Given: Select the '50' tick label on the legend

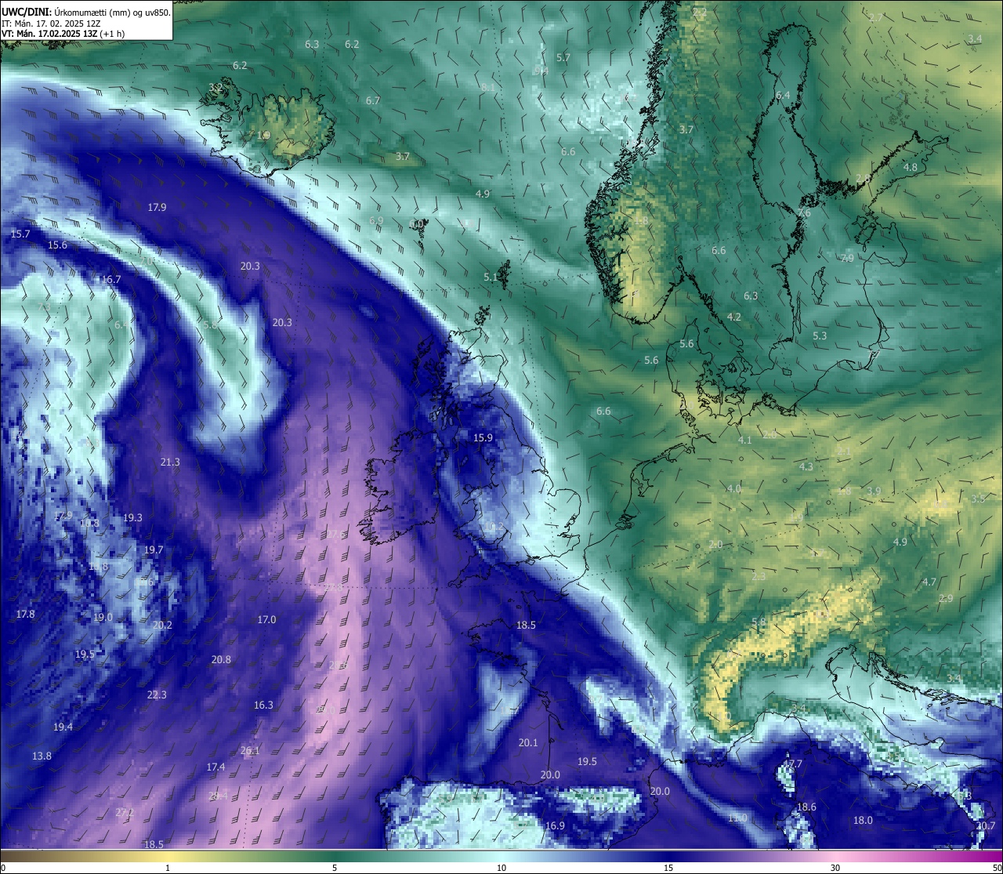Looking at the screenshot, I should (996, 868).
